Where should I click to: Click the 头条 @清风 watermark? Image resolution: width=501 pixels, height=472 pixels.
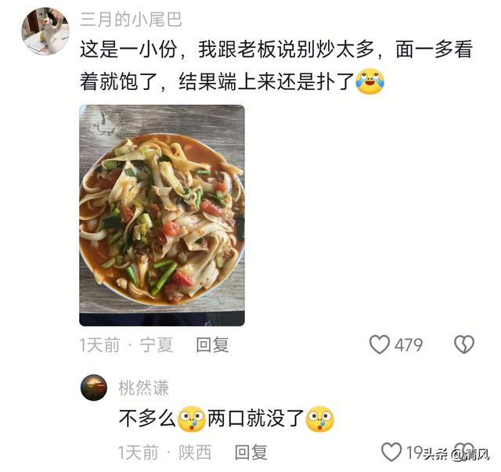pos(457,454)
